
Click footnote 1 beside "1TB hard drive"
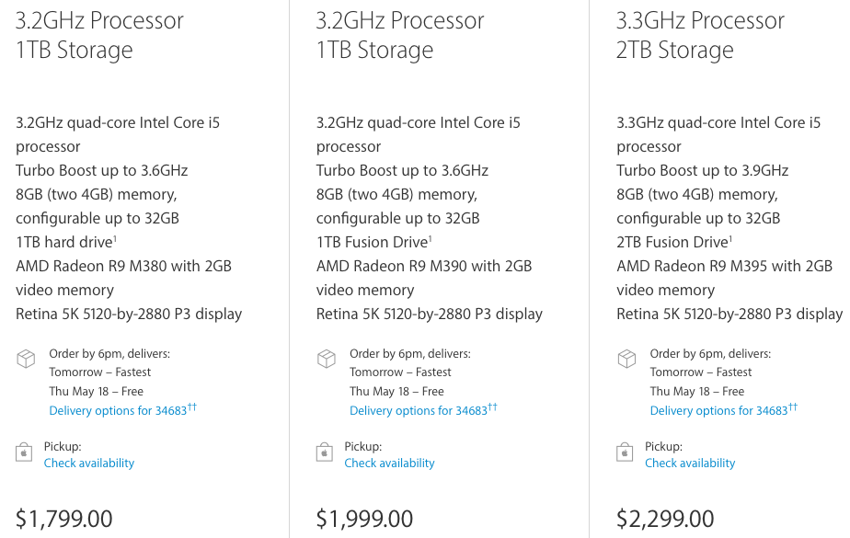click(114, 238)
